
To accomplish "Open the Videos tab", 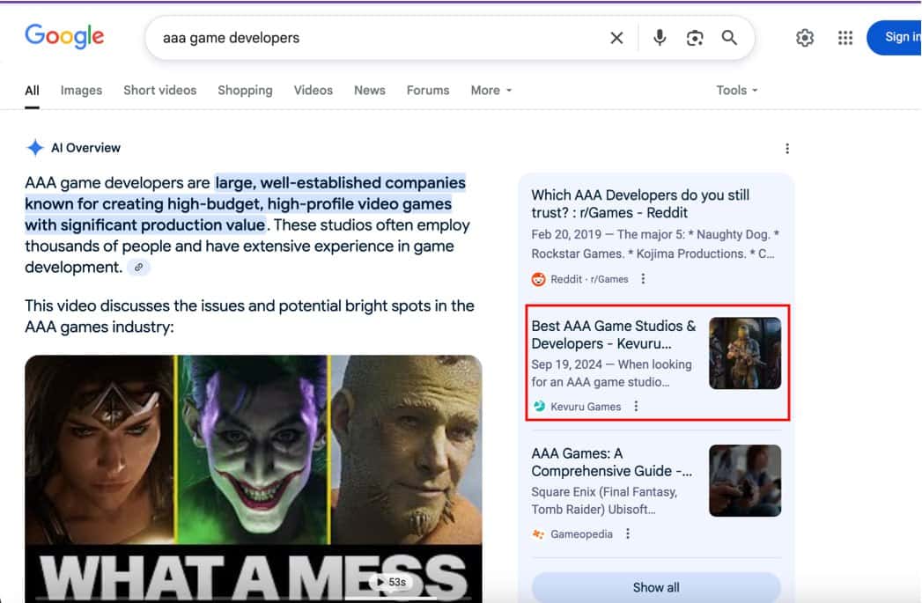I will click(313, 91).
